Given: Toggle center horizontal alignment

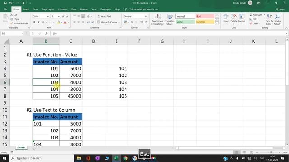Looking at the screenshot, I should pos(79,22).
